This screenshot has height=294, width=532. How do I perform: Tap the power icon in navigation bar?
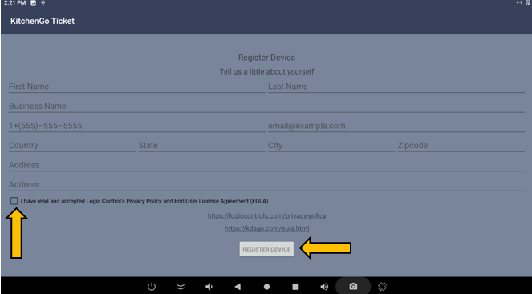coord(152,287)
